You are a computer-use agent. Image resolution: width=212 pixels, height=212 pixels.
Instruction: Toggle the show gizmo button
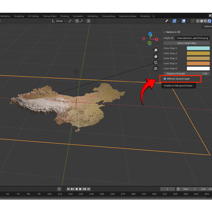[x=175, y=21]
